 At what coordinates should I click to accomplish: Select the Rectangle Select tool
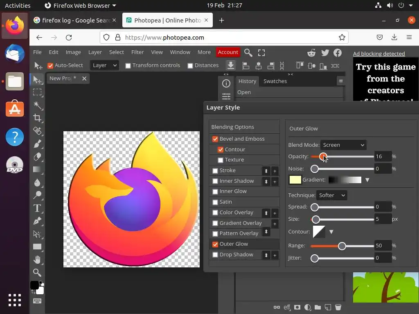(x=37, y=92)
